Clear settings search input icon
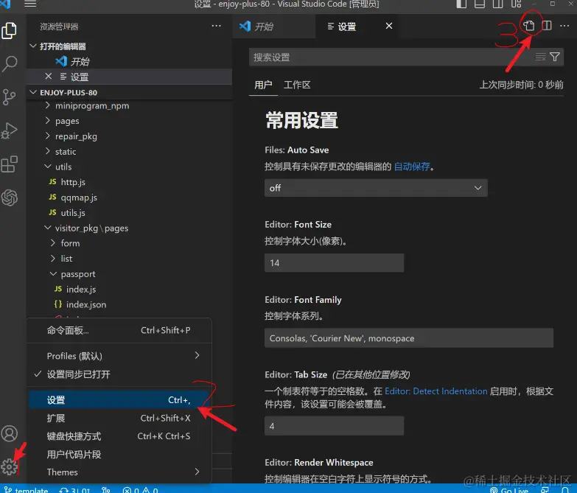The height and width of the screenshot is (493, 577). click(x=541, y=57)
